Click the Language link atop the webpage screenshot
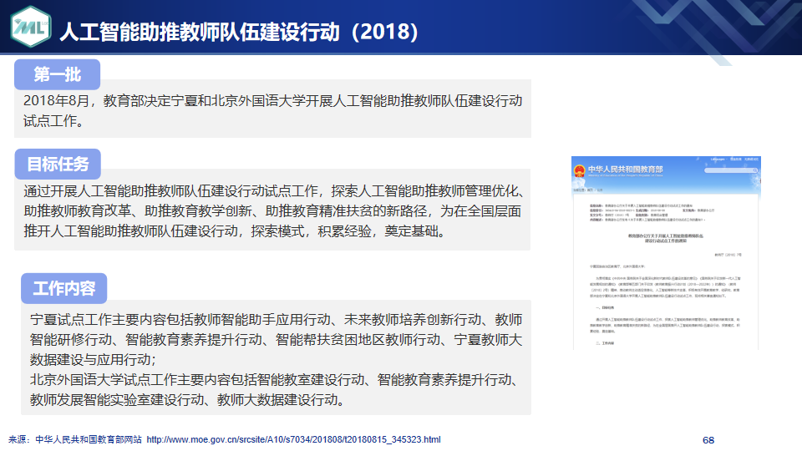Screen dimensions: 802x451 [717, 160]
